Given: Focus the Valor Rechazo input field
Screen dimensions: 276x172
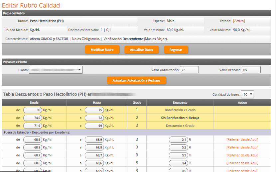Looking at the screenshot, I should pyautogui.click(x=251, y=70).
